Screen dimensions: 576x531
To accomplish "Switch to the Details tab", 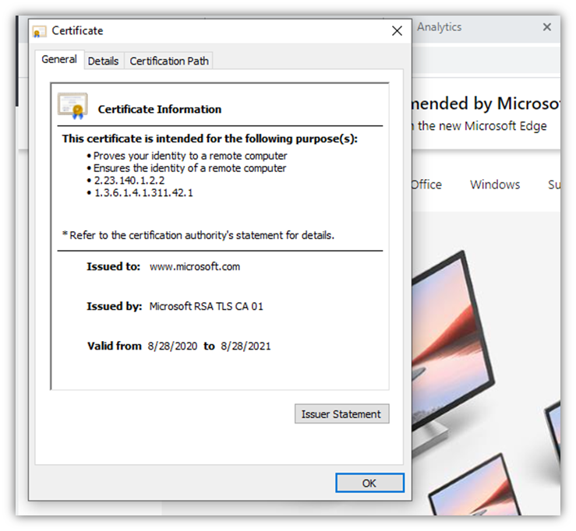I will click(x=103, y=61).
